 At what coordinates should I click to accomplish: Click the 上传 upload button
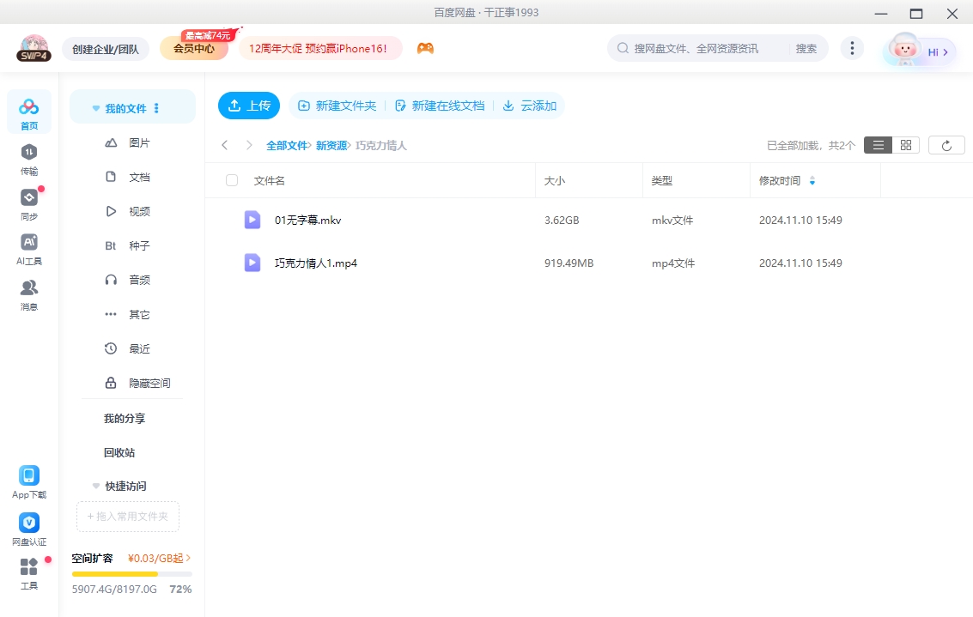(249, 106)
